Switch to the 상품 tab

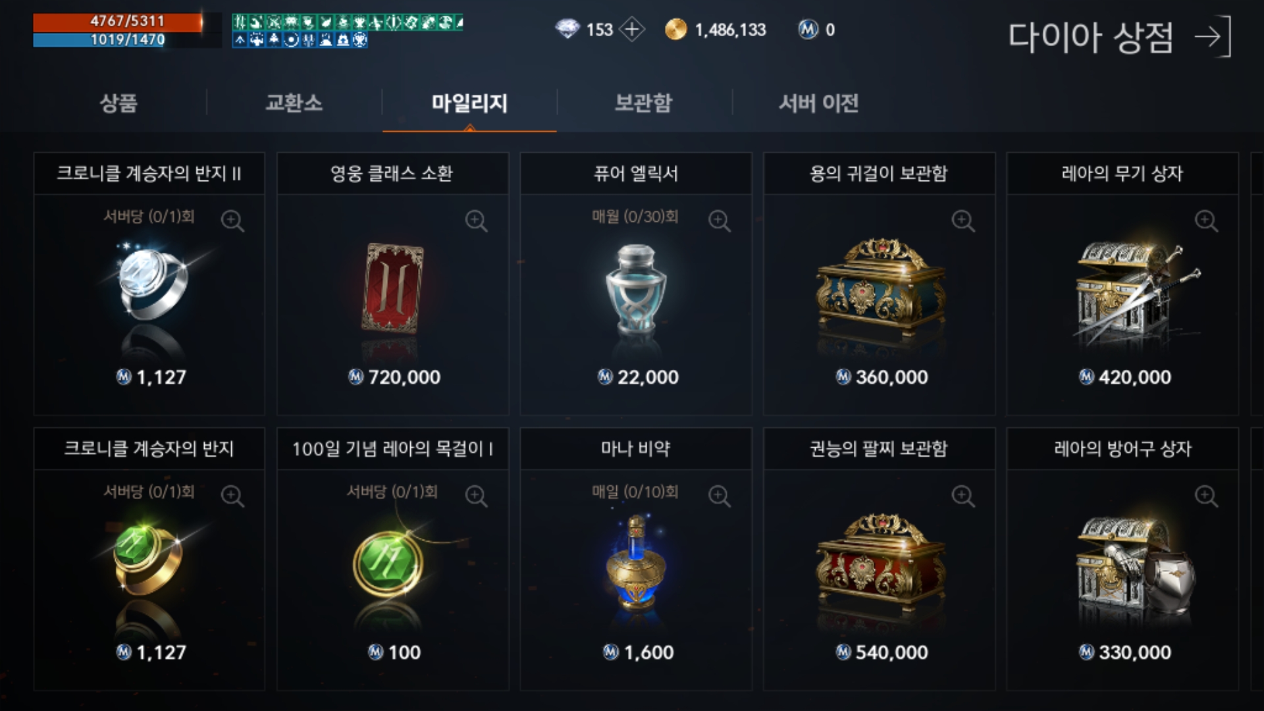click(118, 103)
